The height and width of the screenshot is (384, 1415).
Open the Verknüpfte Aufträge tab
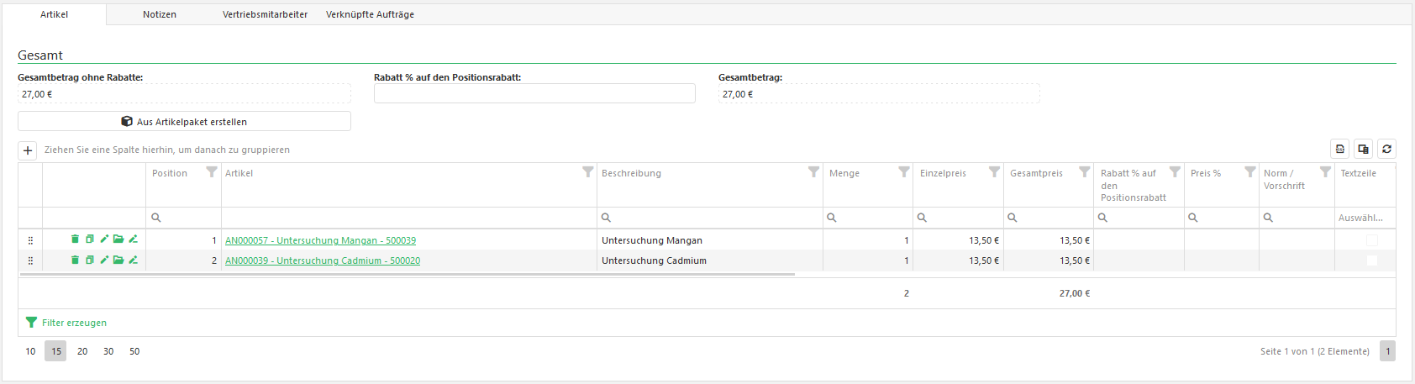pos(370,14)
